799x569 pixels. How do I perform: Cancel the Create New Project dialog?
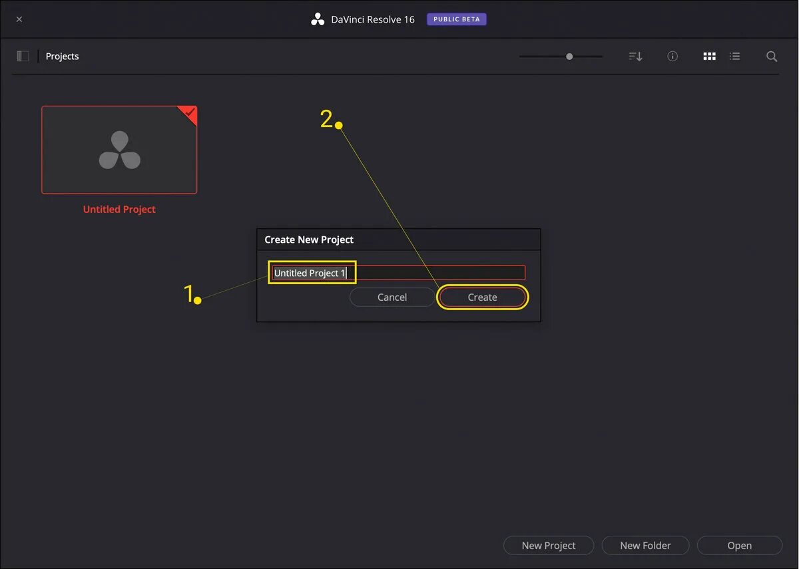(x=392, y=297)
